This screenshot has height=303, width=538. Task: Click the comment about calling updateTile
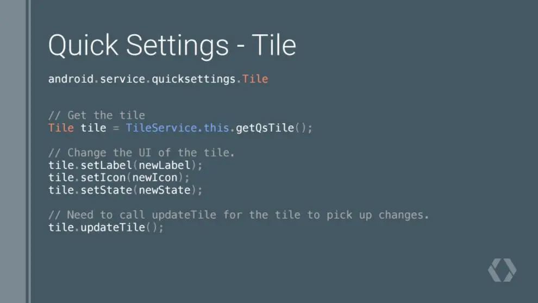tap(239, 215)
